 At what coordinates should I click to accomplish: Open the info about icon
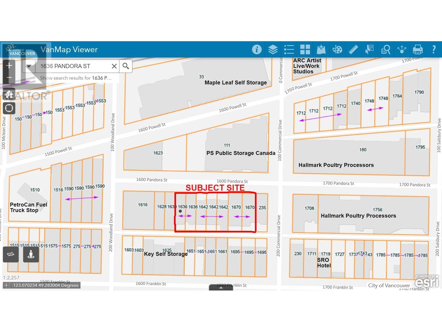pyautogui.click(x=257, y=50)
